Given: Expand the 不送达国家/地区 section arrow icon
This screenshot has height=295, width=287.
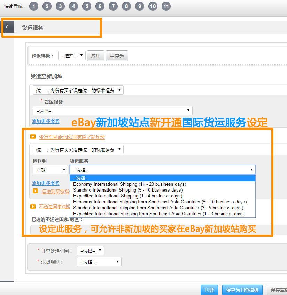Looking at the screenshot, I should coord(33,207).
